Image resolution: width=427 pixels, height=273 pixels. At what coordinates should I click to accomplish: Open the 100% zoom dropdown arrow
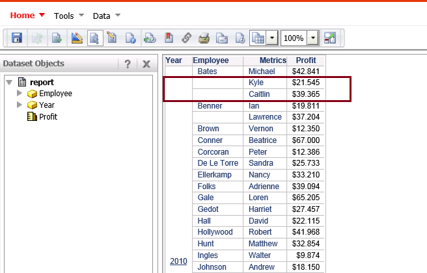[x=313, y=38]
